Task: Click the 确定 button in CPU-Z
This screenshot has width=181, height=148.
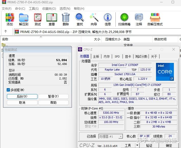Action: click(169, 145)
